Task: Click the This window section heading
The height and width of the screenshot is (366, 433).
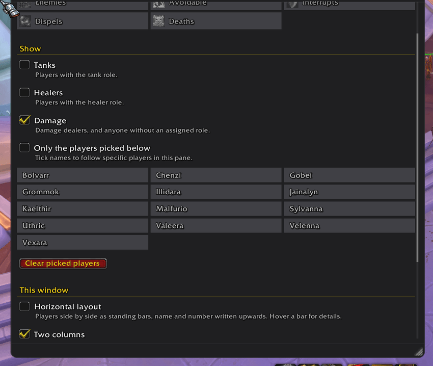Action: tap(44, 290)
